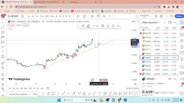Switch to the 1h timeframe
The width and height of the screenshot is (184, 103).
click(57, 16)
